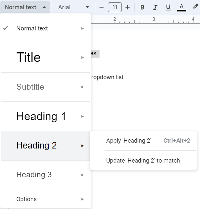Toggle bold formatting
This screenshot has width=200, height=209.
[142, 7]
